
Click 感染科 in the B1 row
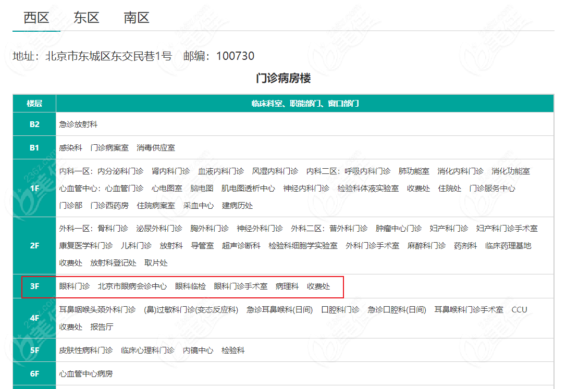click(71, 148)
